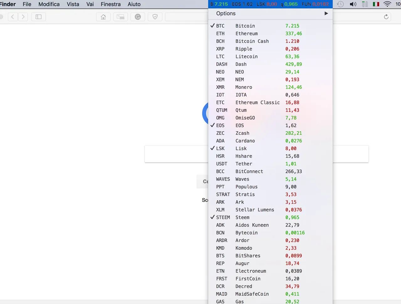Select the WAVES Waves row
401x304 pixels.
(x=270, y=179)
